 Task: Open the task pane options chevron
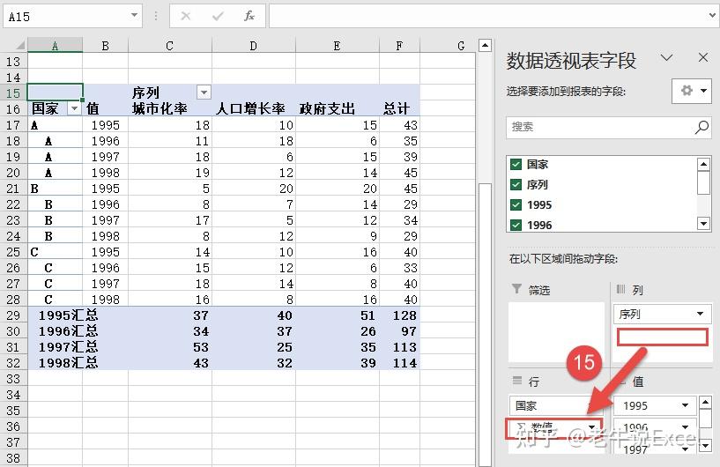pos(667,57)
